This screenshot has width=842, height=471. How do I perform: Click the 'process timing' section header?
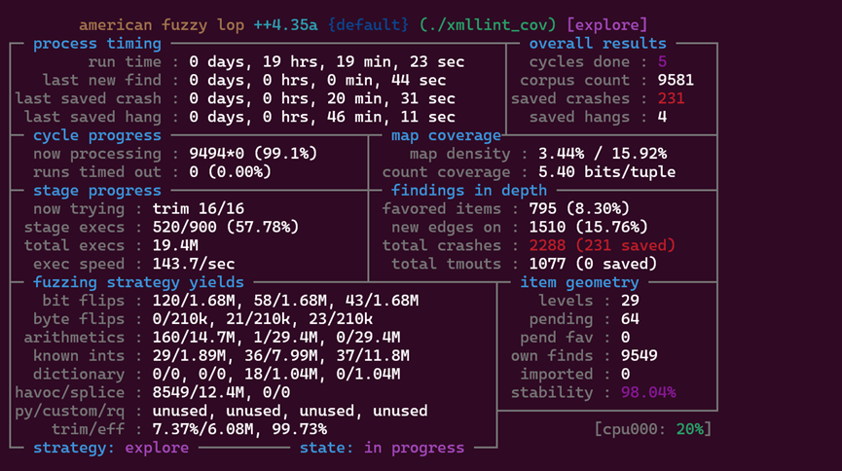[x=97, y=44]
